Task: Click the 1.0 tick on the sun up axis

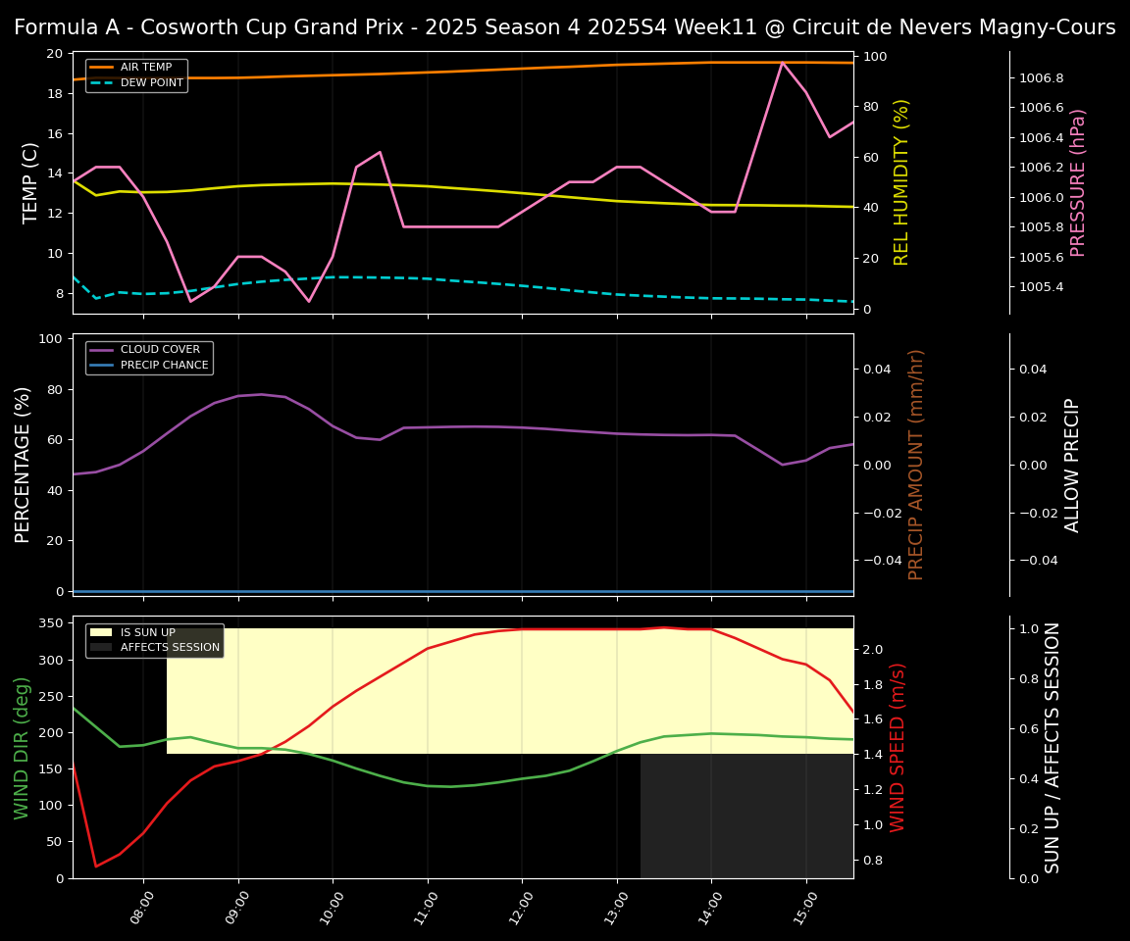Action: (1029, 629)
